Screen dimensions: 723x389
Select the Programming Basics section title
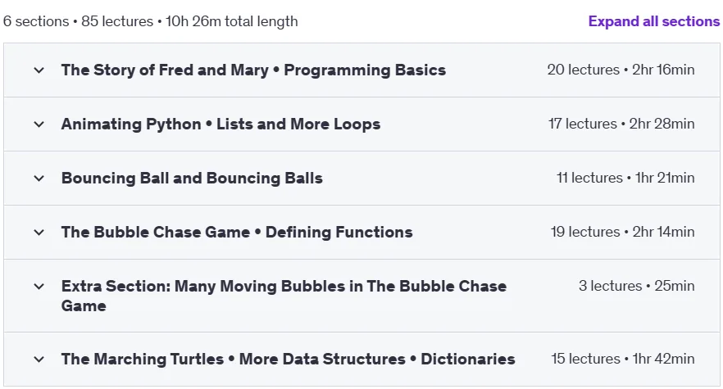point(253,70)
